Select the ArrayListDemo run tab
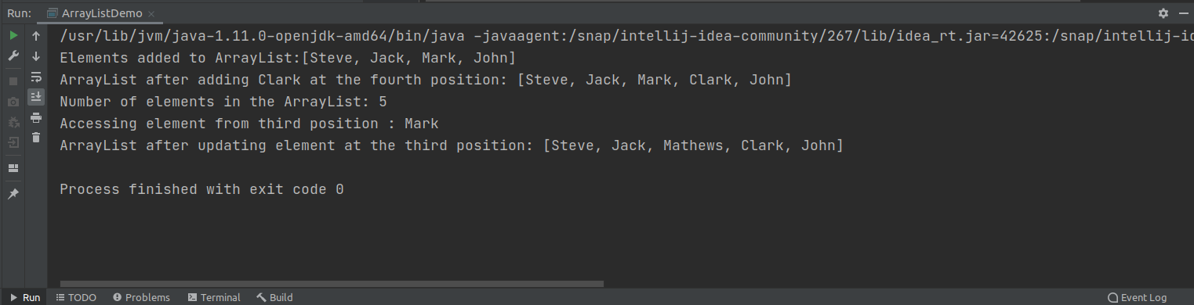The height and width of the screenshot is (305, 1194). pos(95,14)
